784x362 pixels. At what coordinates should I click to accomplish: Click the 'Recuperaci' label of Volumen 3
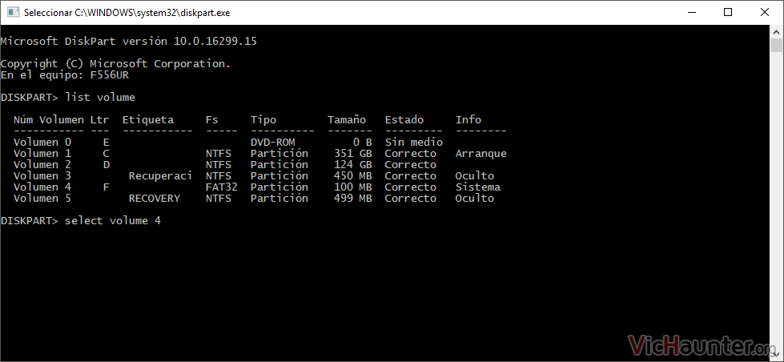(x=160, y=176)
